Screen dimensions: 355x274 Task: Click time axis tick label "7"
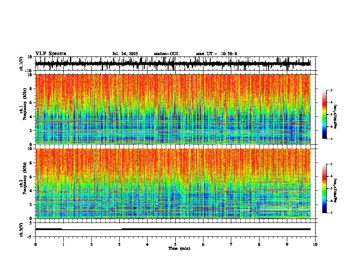point(231,244)
